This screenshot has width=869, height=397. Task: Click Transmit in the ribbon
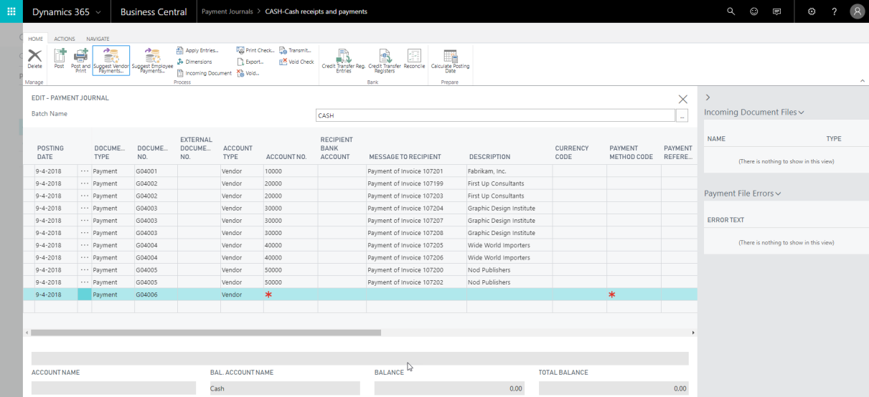pos(295,50)
